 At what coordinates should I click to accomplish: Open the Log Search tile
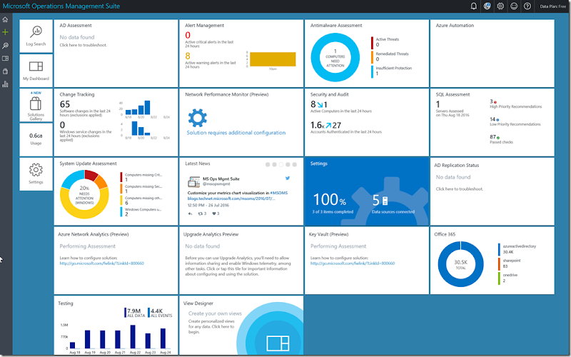tap(36, 36)
